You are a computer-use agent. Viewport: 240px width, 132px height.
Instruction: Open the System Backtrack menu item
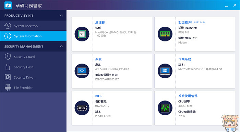click(x=33, y=26)
